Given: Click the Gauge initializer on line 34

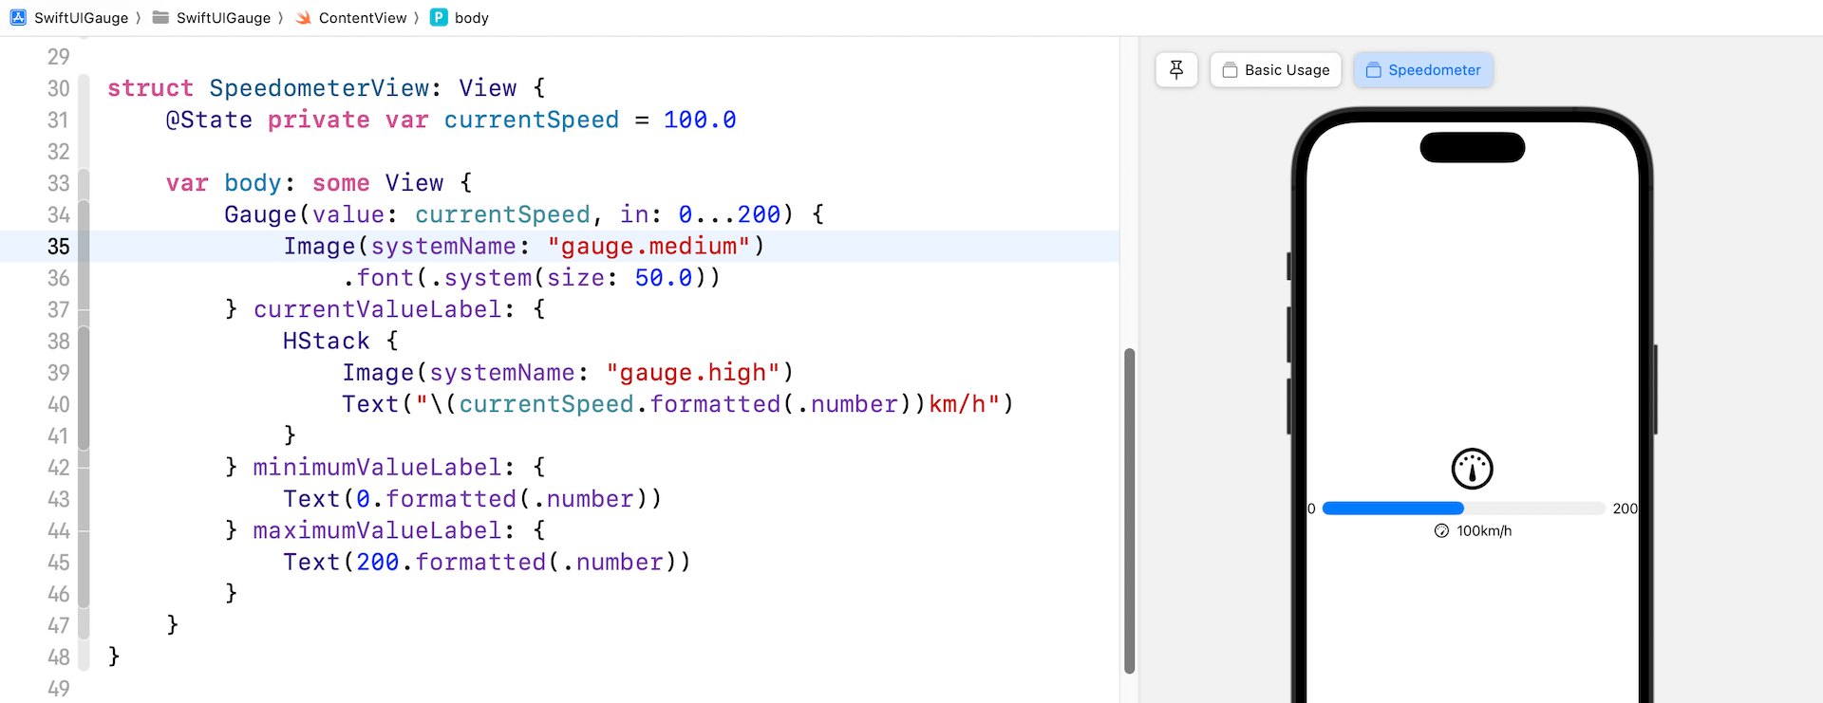Looking at the screenshot, I should pos(260,215).
